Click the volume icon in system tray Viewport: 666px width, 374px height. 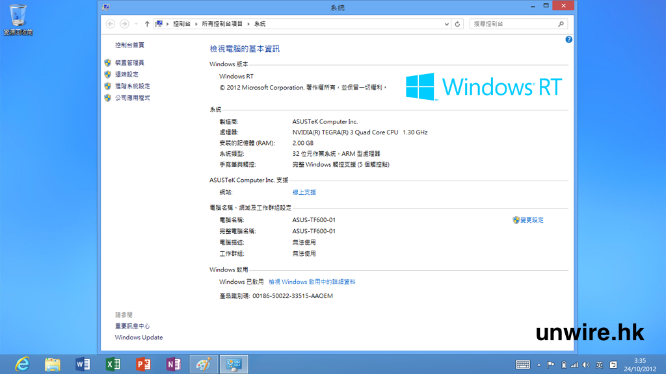(585, 364)
